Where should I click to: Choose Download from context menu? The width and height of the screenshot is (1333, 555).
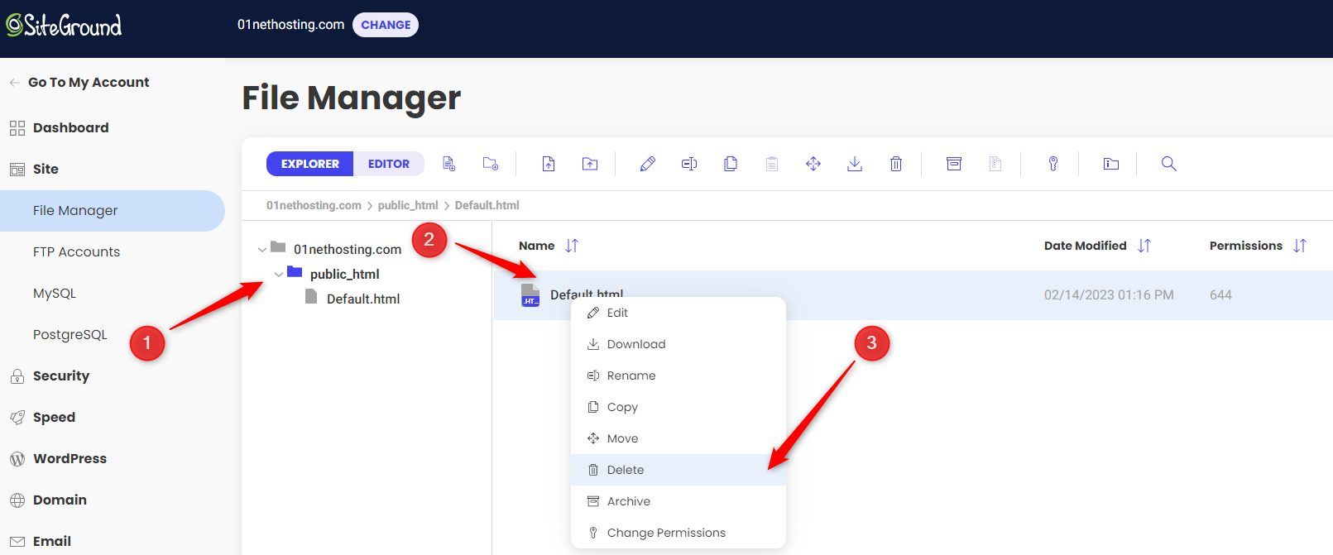click(678, 344)
